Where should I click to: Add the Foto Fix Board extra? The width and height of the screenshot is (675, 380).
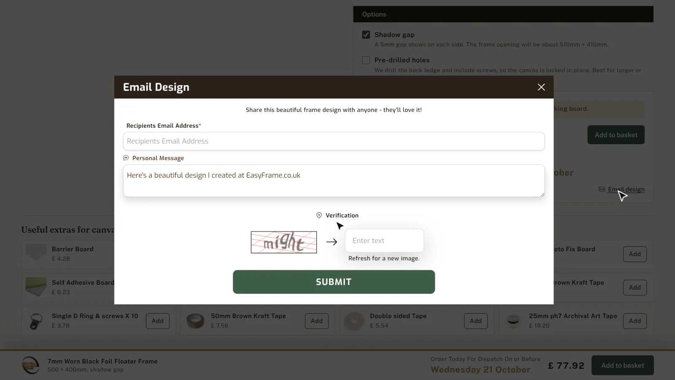635,254
